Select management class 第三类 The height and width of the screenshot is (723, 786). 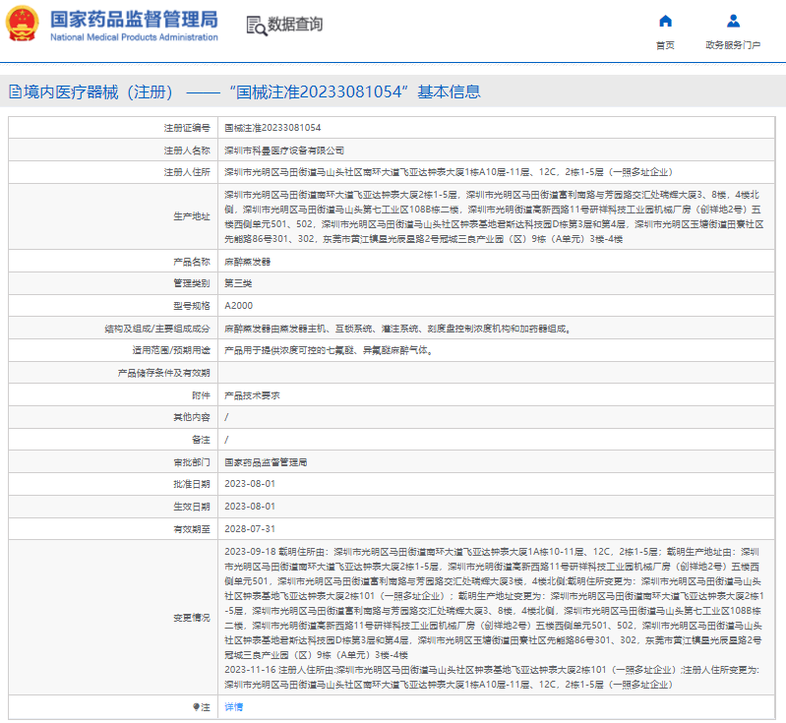point(238,283)
